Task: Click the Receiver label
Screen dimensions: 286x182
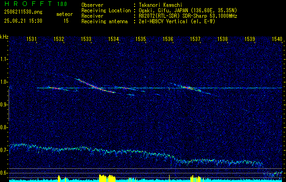Action: coord(92,16)
